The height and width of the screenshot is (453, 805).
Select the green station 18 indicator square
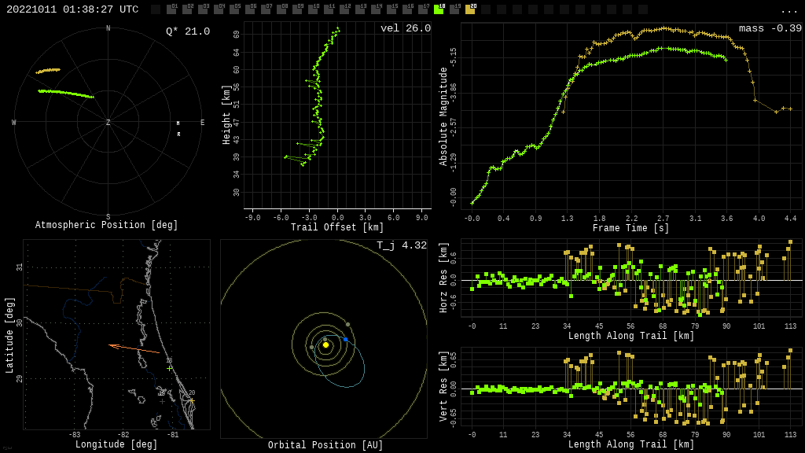(x=439, y=9)
